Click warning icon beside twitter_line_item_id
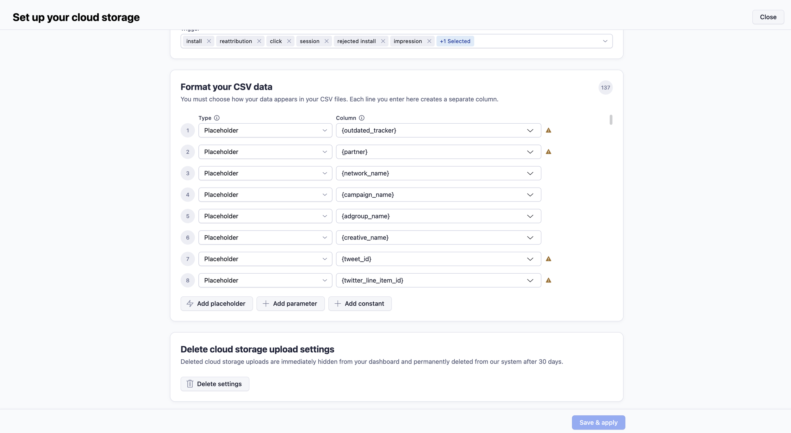 click(548, 280)
